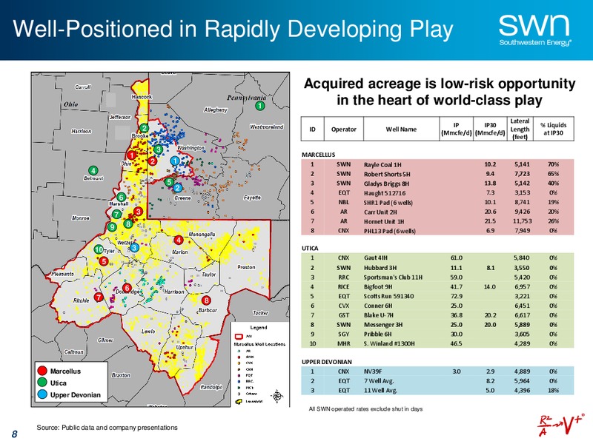This screenshot has height=444, width=593.
Task: Click green Utica marker 1 in Pennsylvania
Action: click(x=260, y=106)
